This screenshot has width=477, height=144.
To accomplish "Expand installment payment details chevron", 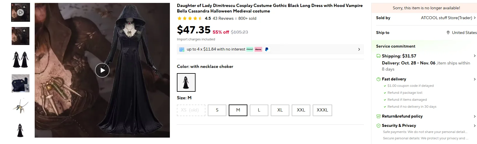I will pyautogui.click(x=359, y=49).
